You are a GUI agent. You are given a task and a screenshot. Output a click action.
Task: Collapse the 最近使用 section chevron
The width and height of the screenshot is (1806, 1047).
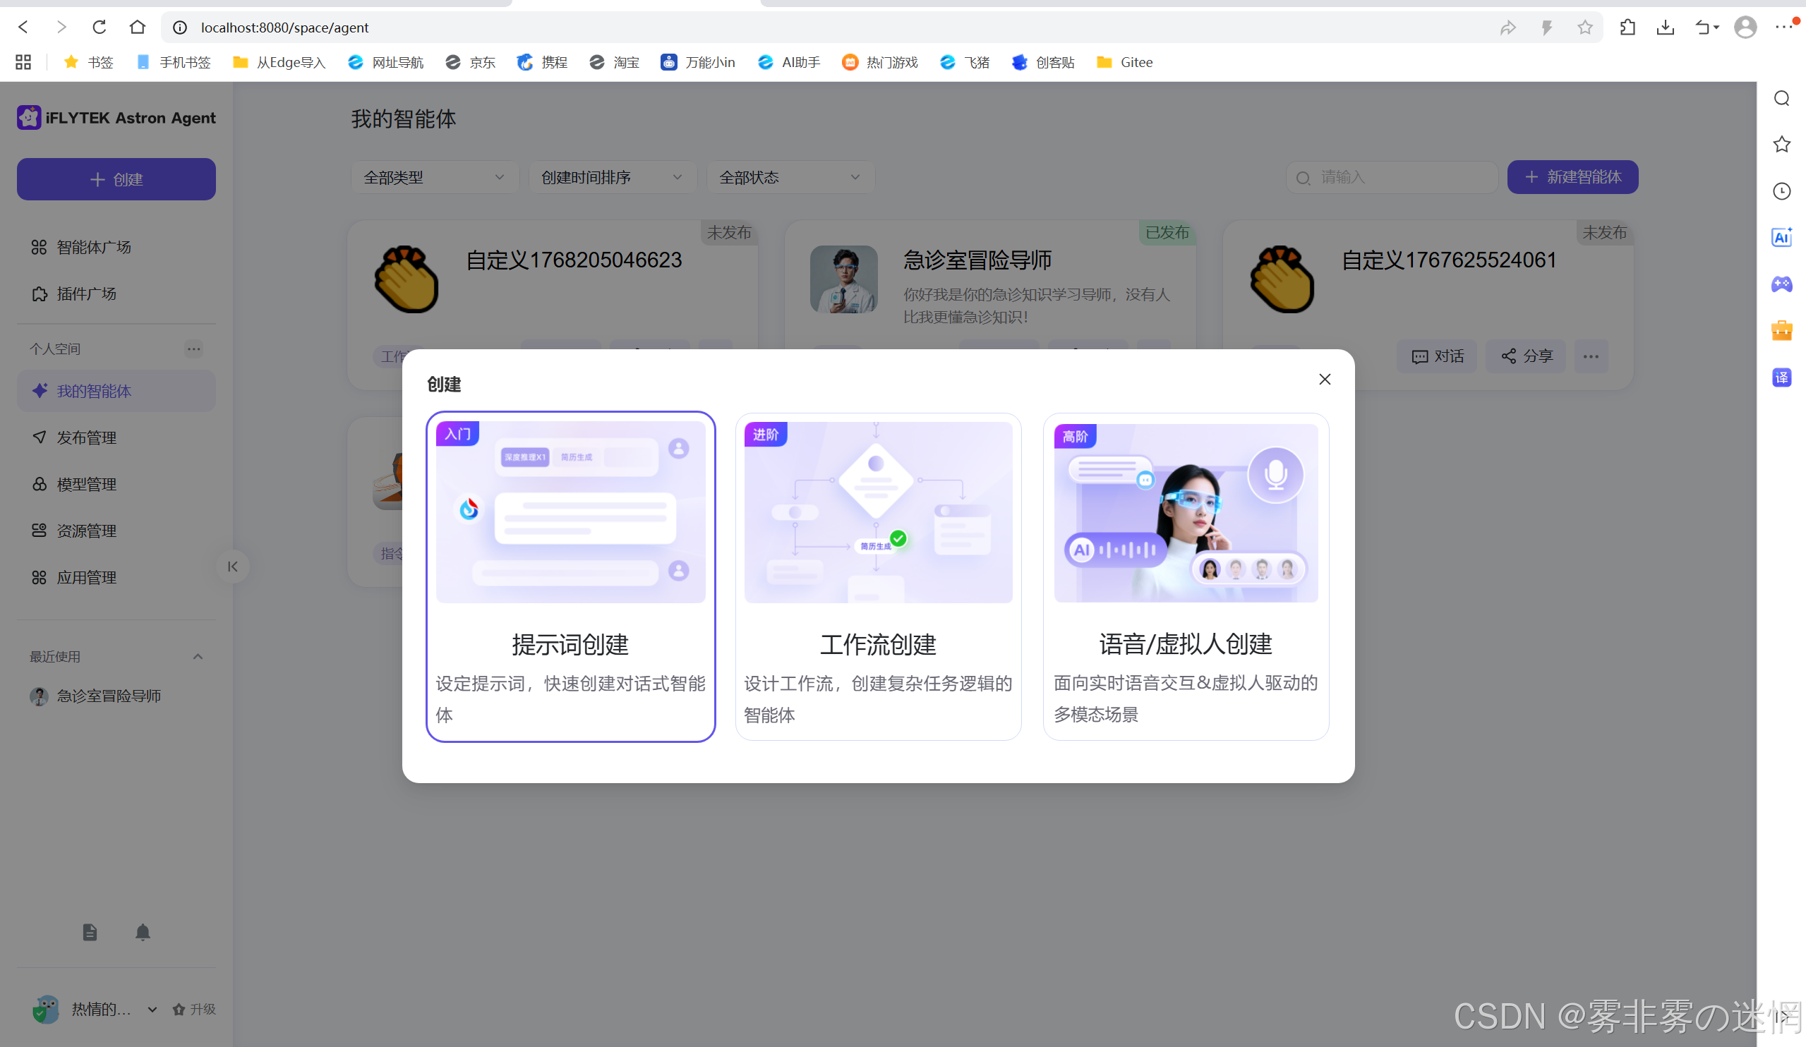(198, 656)
